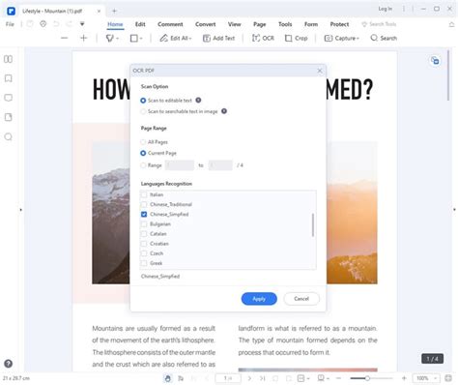
Task: Open the zoom percentage dropdown
Action: (436, 378)
